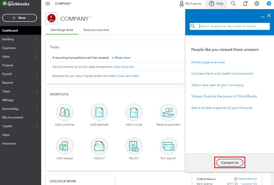
Task: Expand the Payroll menu chevron
Action: [x=37, y=74]
